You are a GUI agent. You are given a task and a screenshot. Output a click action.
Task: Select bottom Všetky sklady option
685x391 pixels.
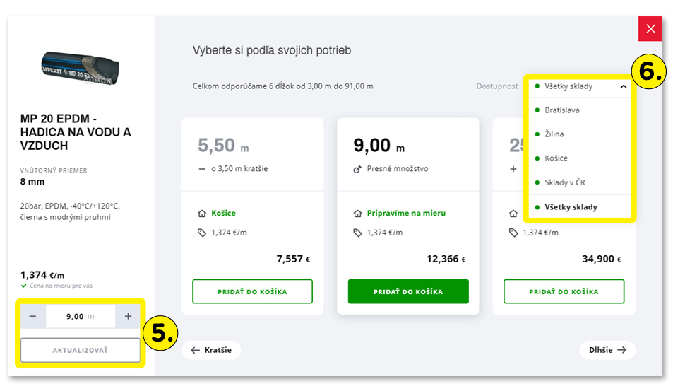click(571, 207)
